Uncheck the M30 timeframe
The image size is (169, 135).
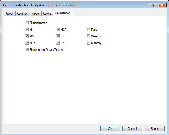58,29
